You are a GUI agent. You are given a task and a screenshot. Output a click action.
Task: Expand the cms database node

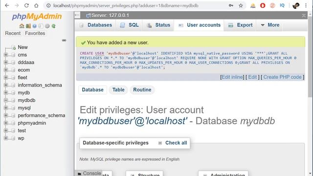coord(6,55)
